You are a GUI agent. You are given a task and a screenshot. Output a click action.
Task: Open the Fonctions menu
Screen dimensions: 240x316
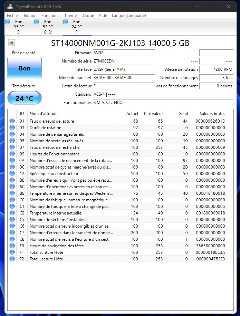[50, 16]
